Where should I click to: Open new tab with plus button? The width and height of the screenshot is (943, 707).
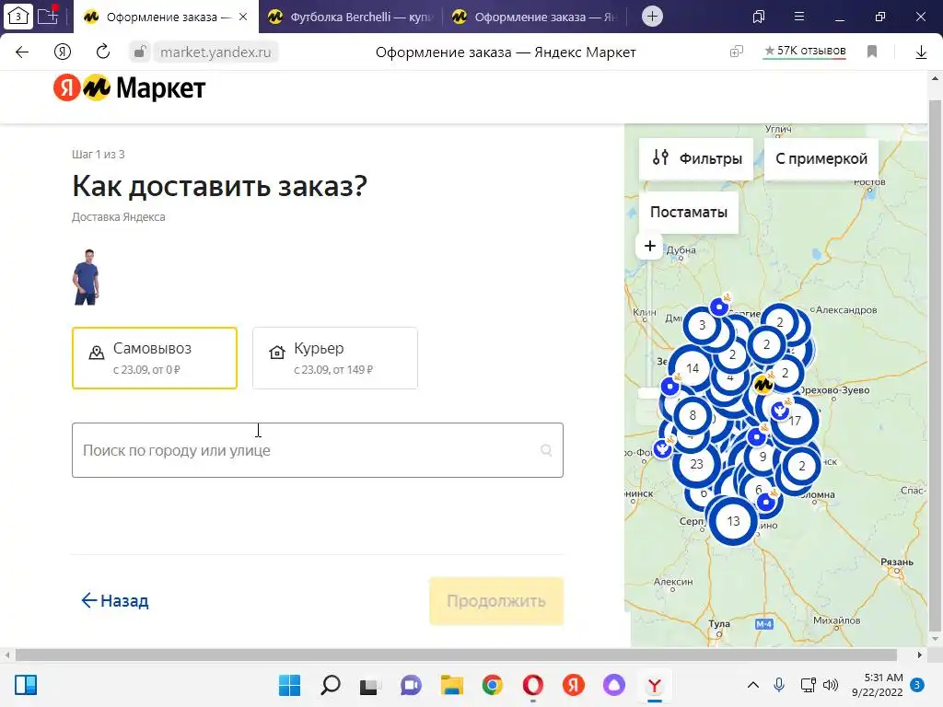click(x=652, y=17)
